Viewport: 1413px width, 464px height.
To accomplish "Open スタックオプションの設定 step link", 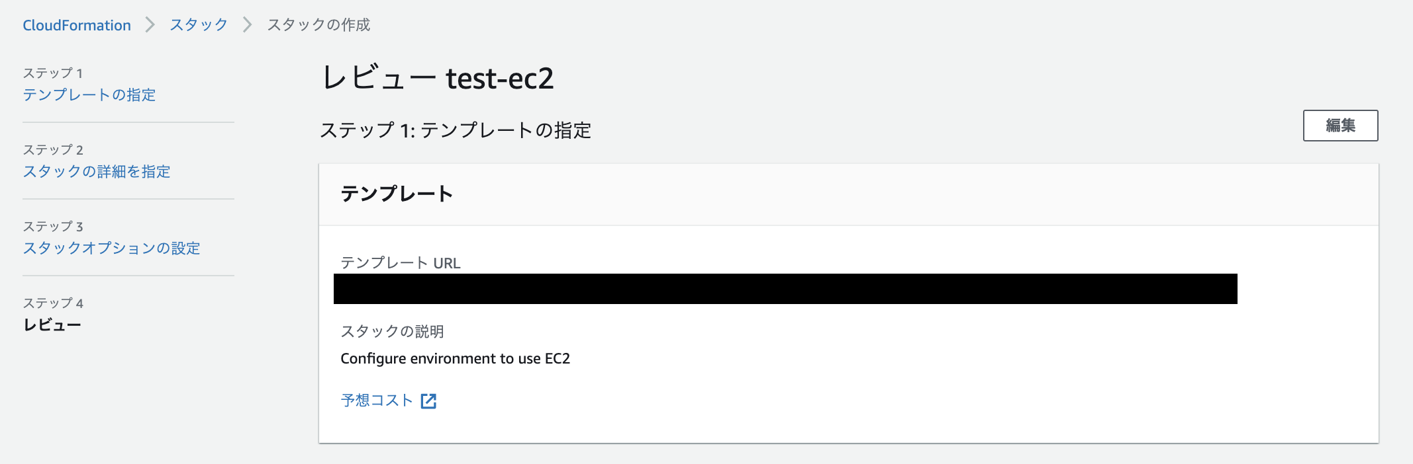I will click(x=111, y=248).
